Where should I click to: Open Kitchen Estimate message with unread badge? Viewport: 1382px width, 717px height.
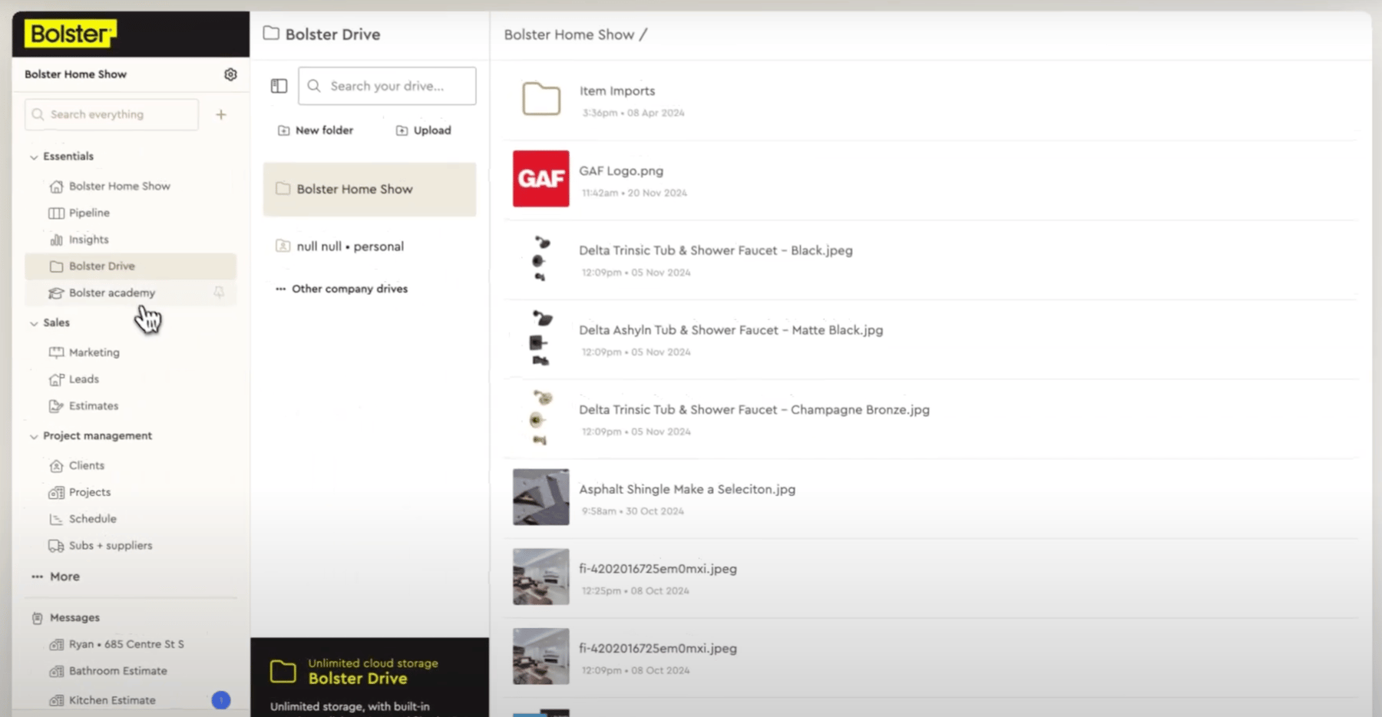tap(112, 700)
